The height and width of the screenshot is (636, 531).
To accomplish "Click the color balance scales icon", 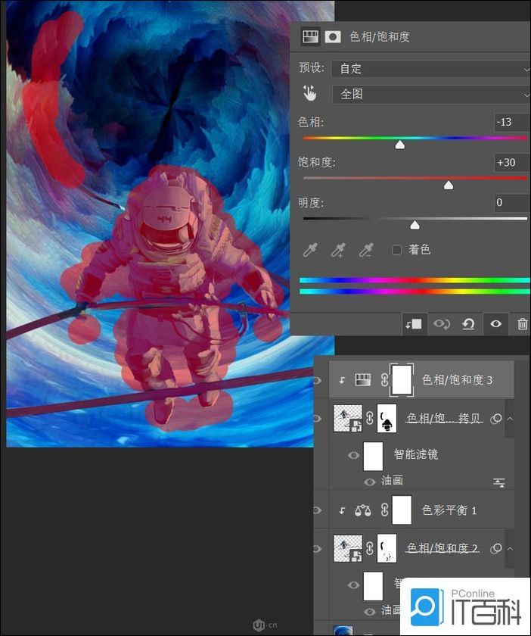I will coord(363,510).
